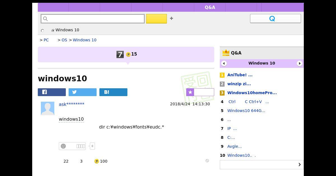Click the coin icon beside 100
Screen dimensions: 336x176
(97, 161)
